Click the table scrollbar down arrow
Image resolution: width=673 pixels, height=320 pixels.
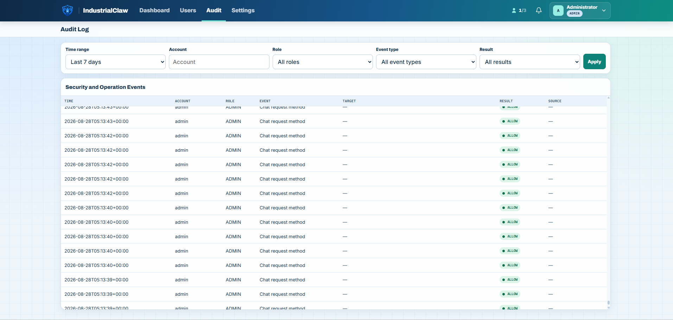608,308
